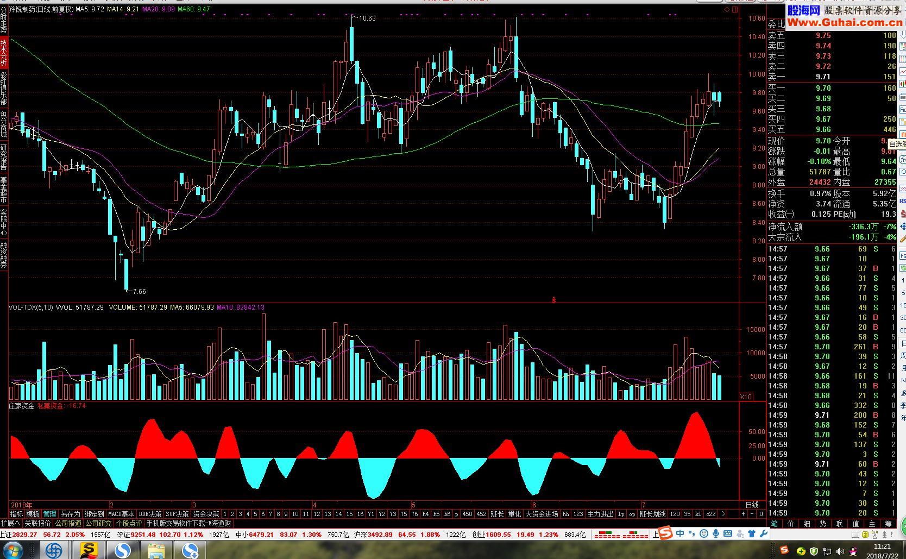Toggle Sogou punctuation mode
The height and width of the screenshot is (559, 906).
(x=691, y=533)
